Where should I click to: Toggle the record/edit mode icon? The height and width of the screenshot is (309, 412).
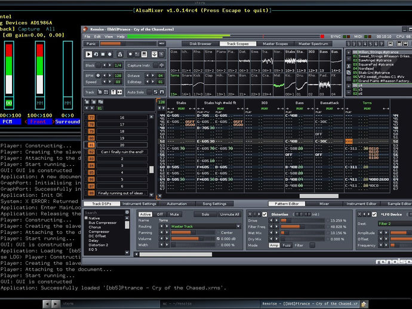pyautogui.click(x=110, y=54)
